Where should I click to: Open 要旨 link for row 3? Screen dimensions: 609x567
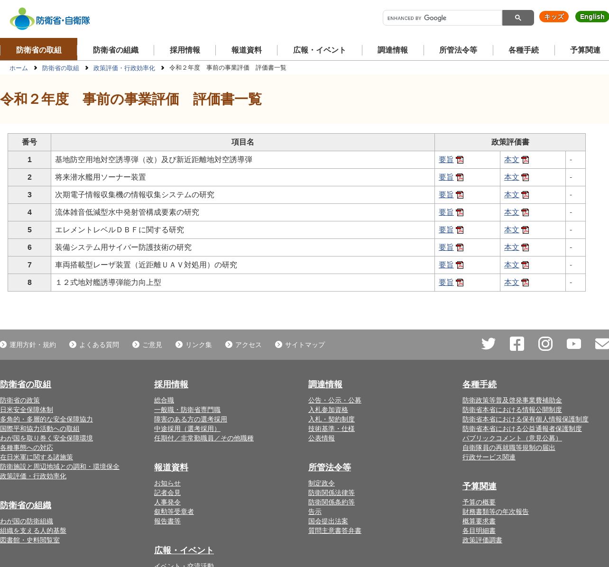(x=446, y=195)
